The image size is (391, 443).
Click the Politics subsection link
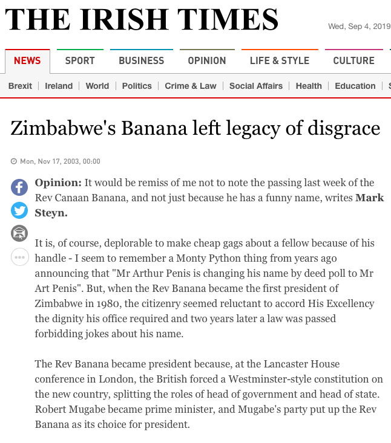pyautogui.click(x=137, y=86)
